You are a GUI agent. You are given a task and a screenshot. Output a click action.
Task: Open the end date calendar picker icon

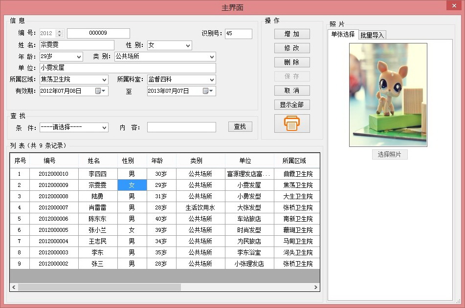click(208, 91)
